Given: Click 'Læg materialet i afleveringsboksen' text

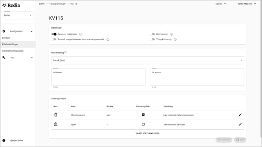Looking at the screenshot, I should coord(179,115).
